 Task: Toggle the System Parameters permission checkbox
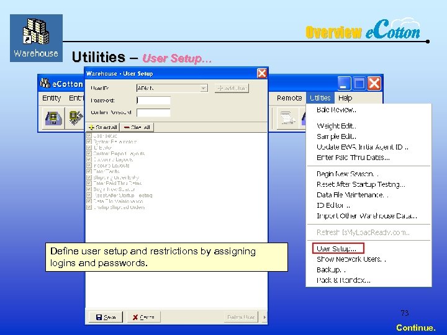[x=89, y=141]
